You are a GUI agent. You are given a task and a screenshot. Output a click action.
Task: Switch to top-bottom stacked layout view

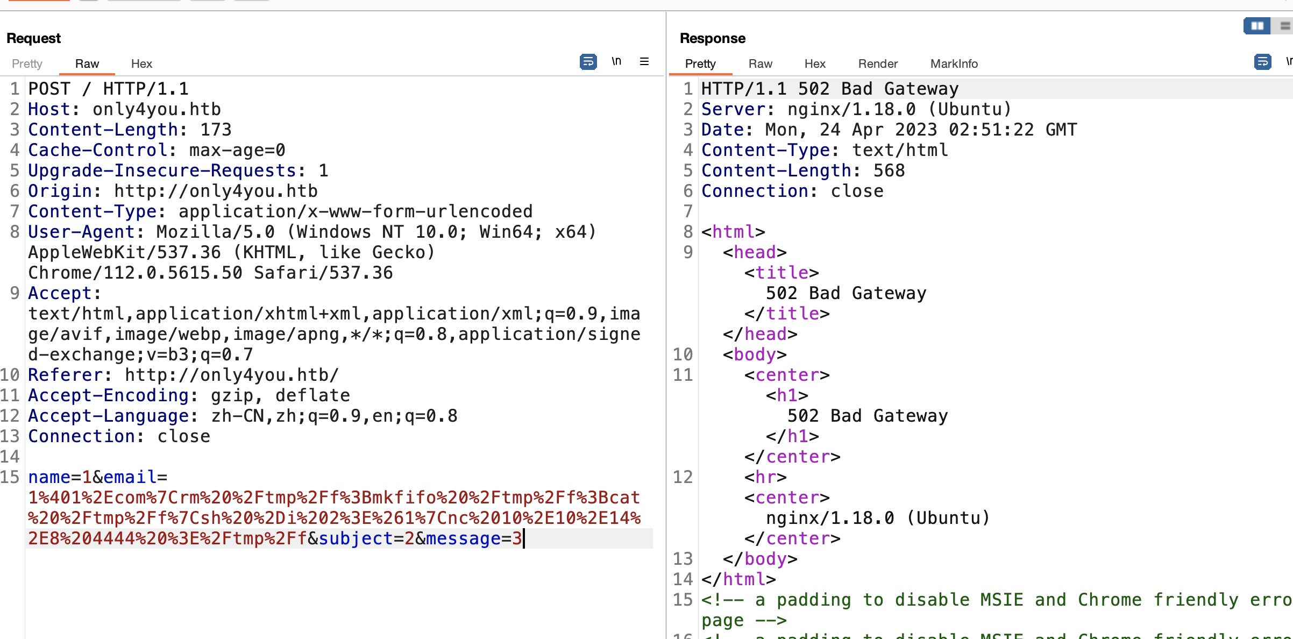[x=1284, y=26]
